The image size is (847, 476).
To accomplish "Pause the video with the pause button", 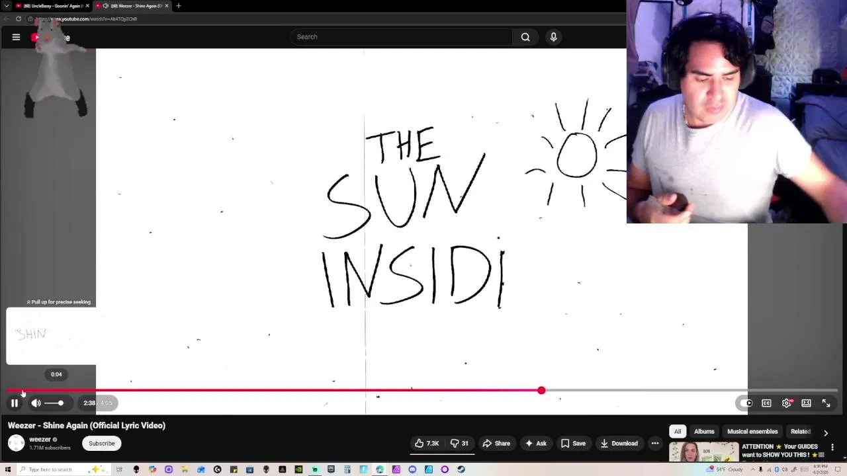I will [x=15, y=403].
